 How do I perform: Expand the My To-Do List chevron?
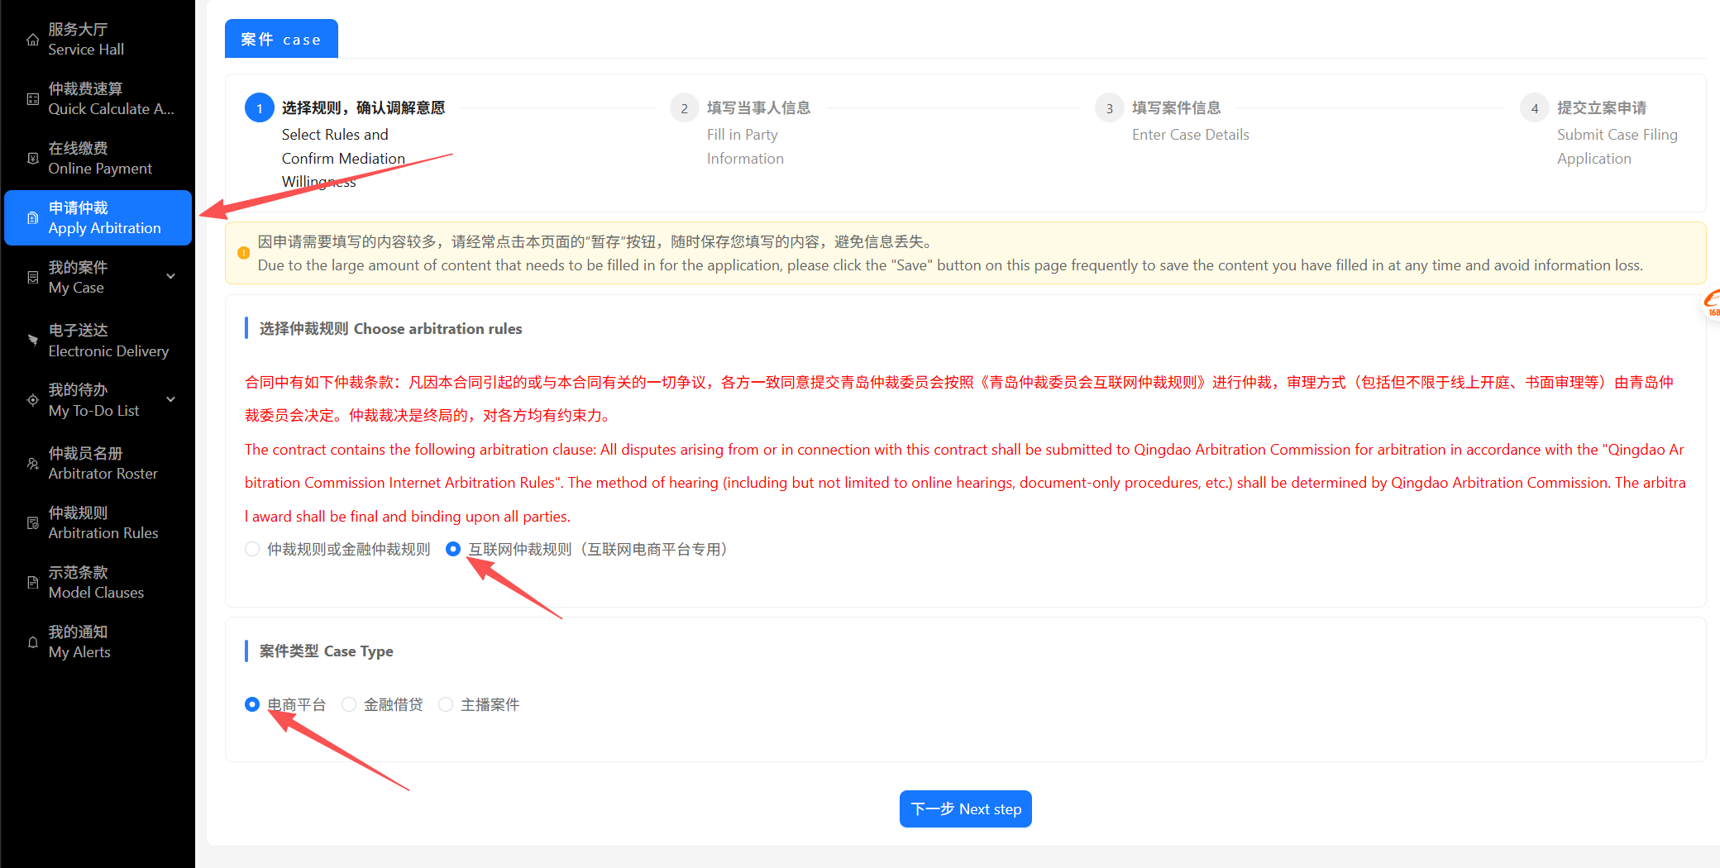point(171,400)
